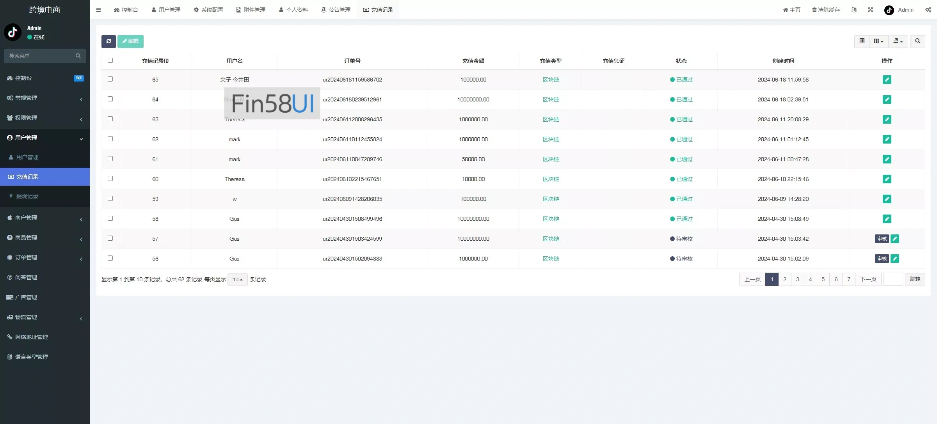Click the 审核 button for record 57
The image size is (937, 424).
(x=882, y=239)
